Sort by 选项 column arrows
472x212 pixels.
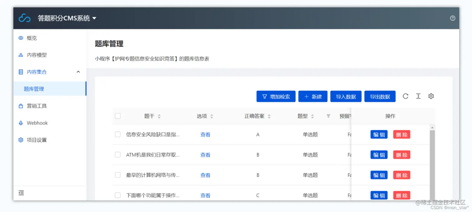(212, 116)
